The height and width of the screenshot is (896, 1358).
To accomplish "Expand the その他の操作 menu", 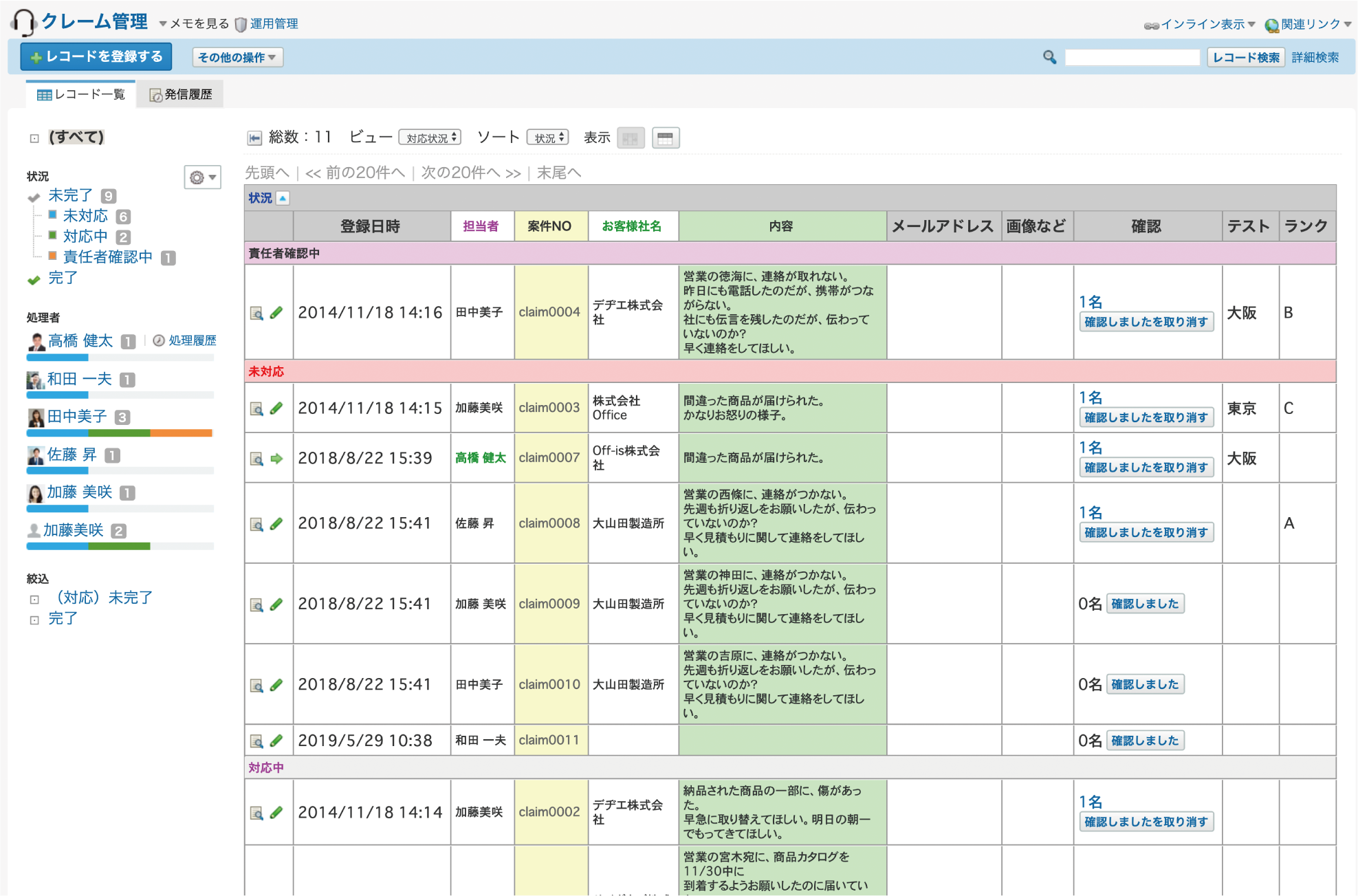I will coord(237,57).
